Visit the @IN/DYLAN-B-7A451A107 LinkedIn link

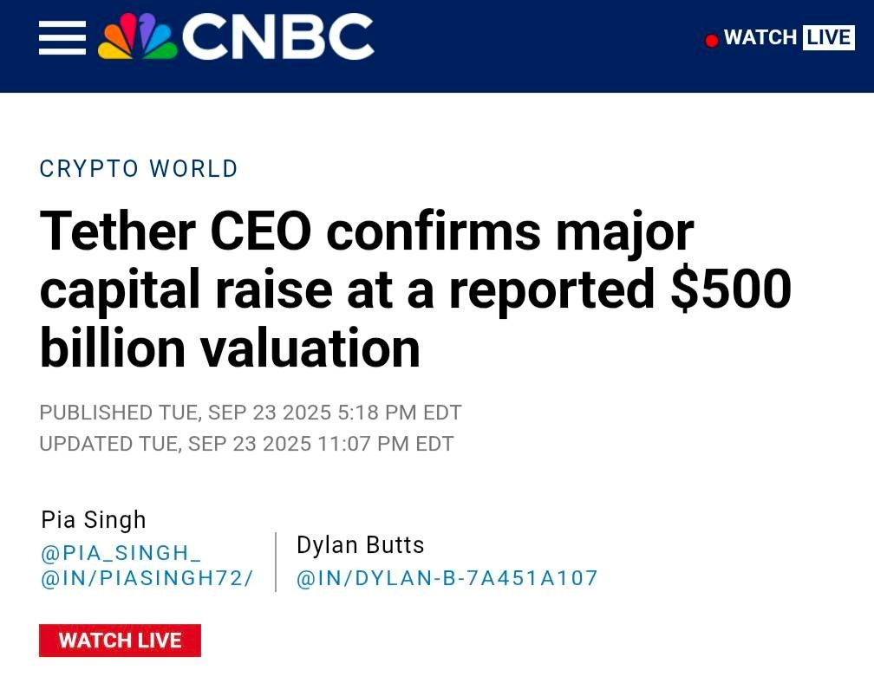click(447, 578)
